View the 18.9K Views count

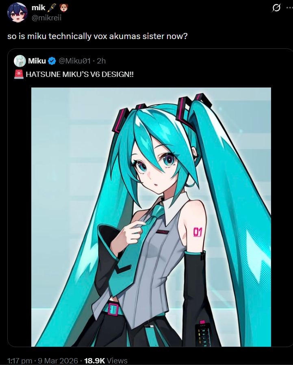pyautogui.click(x=106, y=361)
